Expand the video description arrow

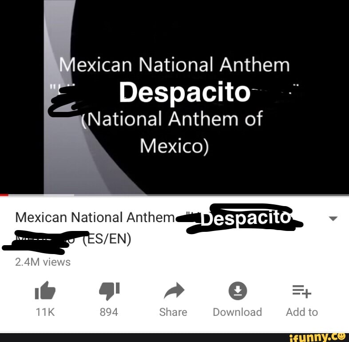point(333,219)
